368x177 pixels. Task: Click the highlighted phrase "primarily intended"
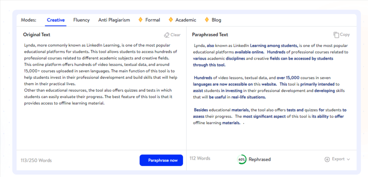(317, 84)
